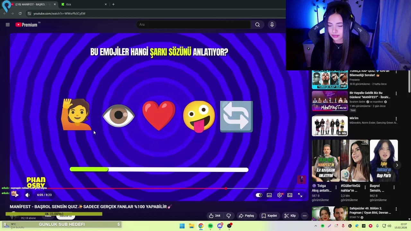View site information icon beside URL
Screen dimensions: 411x231
click(29, 13)
